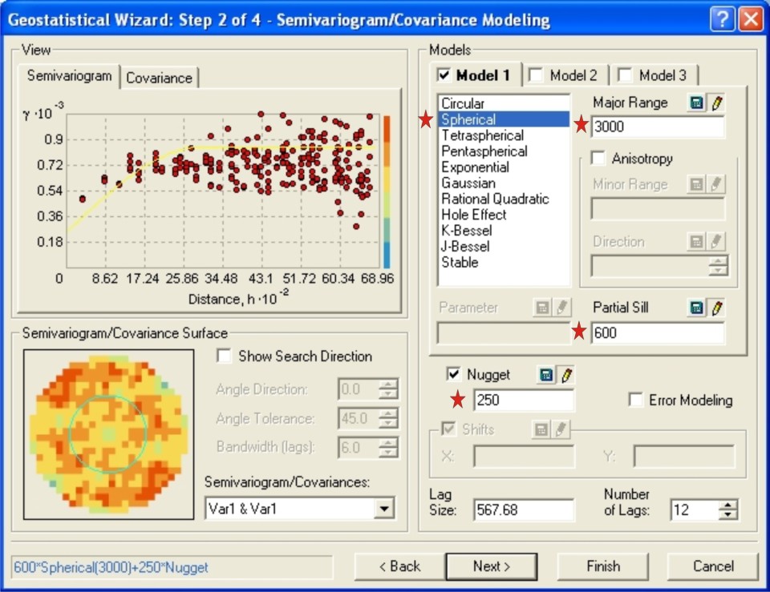This screenshot has width=770, height=592.
Task: Click disabled pencil icon beside Minor Range
Action: pos(716,184)
